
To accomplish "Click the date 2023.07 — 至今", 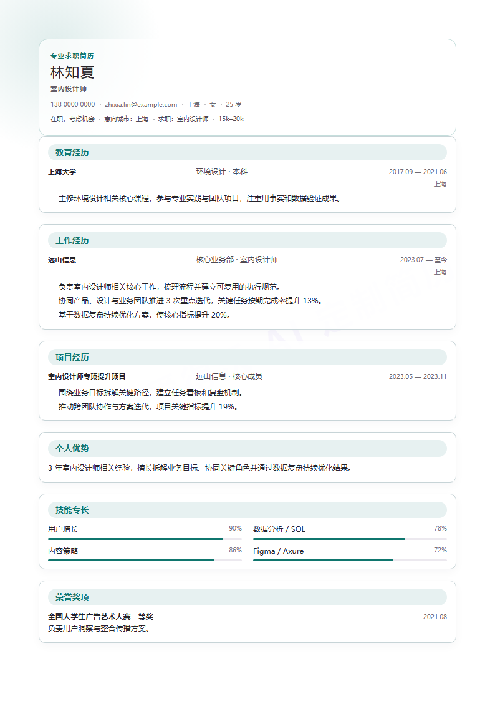I will (x=423, y=260).
